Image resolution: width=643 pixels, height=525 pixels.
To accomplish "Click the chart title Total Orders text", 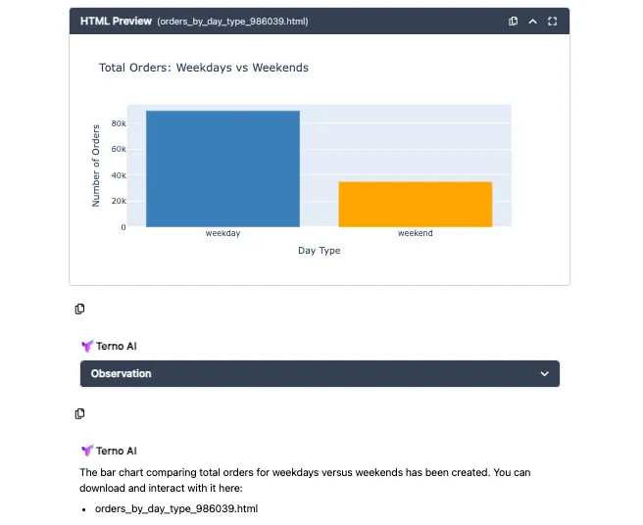I will click(x=204, y=68).
